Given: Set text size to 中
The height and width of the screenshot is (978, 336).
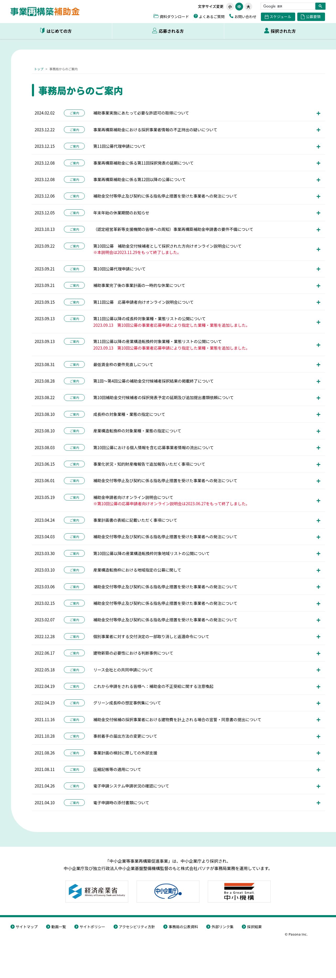Looking at the screenshot, I should click(x=239, y=7).
